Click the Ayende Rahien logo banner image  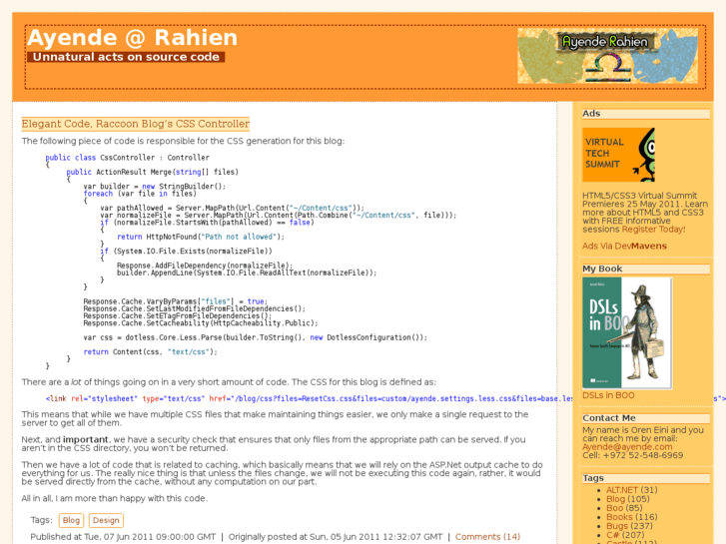click(x=607, y=56)
